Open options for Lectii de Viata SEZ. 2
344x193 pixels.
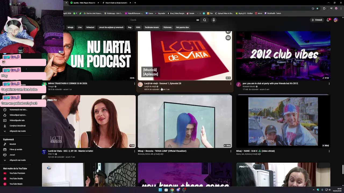tap(135, 151)
